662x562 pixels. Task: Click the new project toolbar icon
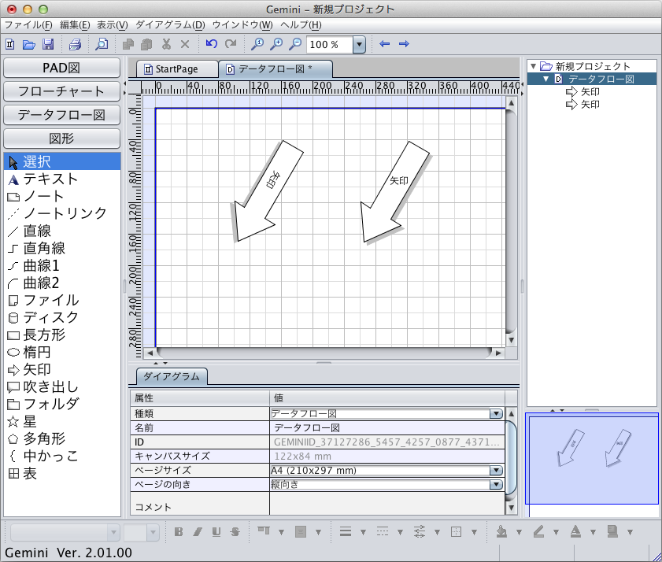[x=10, y=44]
